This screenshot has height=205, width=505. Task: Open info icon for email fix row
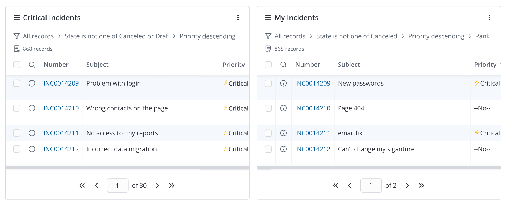coord(283,133)
